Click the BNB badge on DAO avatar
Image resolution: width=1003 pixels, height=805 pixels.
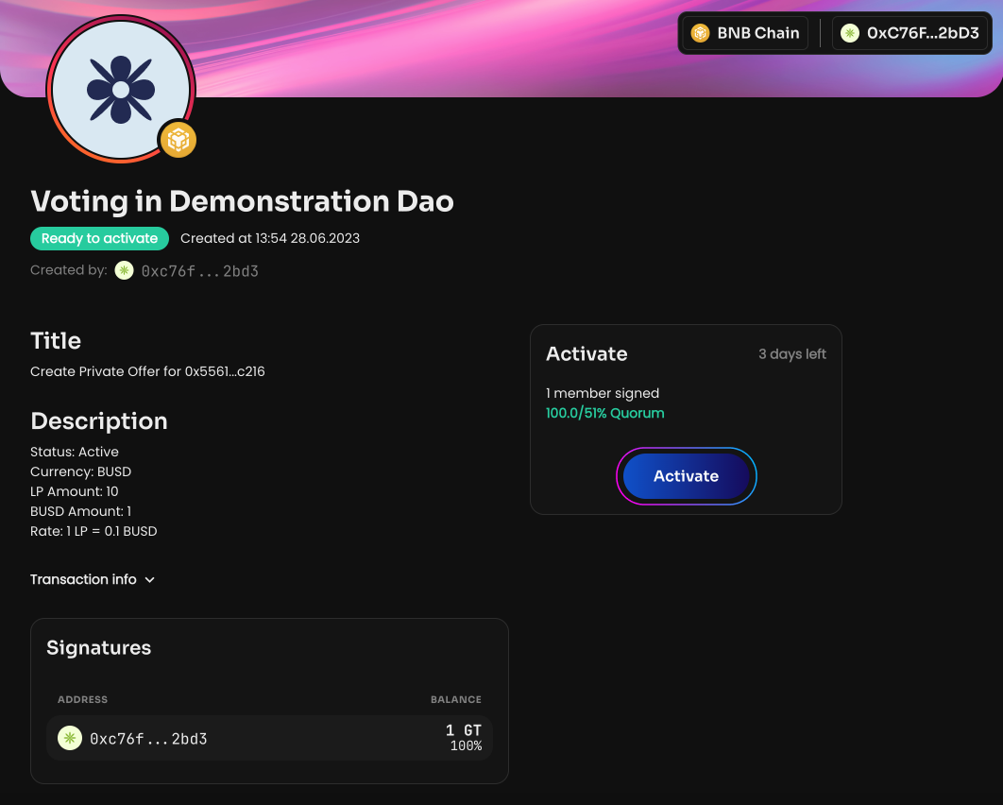coord(178,140)
